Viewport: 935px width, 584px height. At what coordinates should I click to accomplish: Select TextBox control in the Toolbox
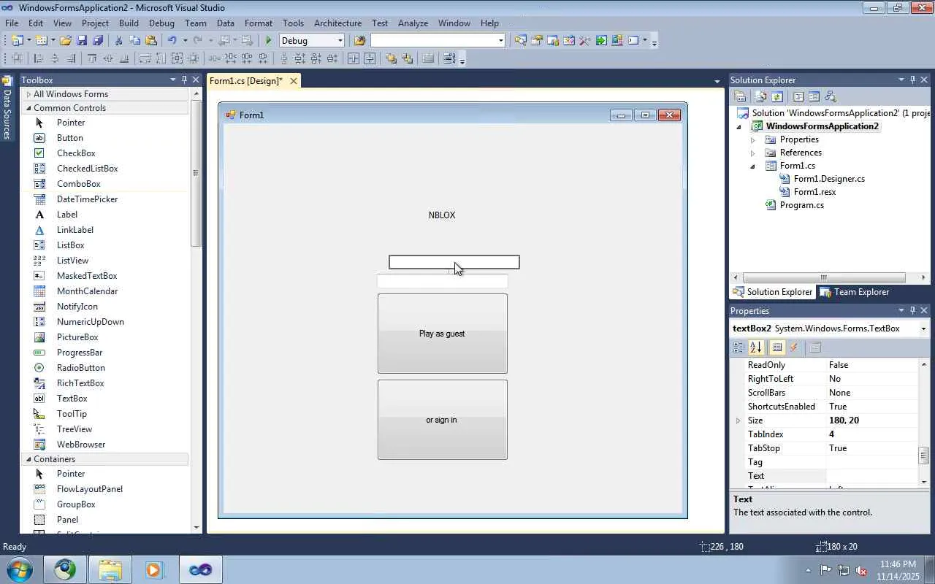[x=72, y=399]
